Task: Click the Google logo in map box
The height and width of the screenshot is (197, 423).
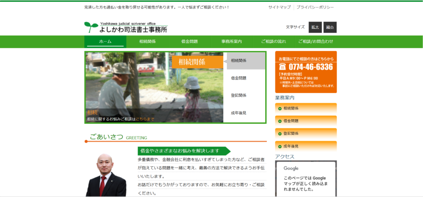Action: [291, 168]
